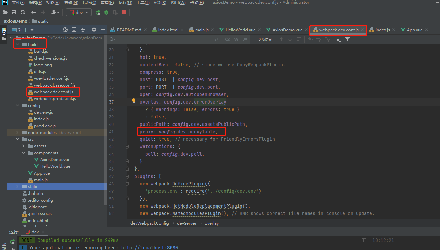
Task: Open the 文件(F) menu
Action: tap(18, 3)
